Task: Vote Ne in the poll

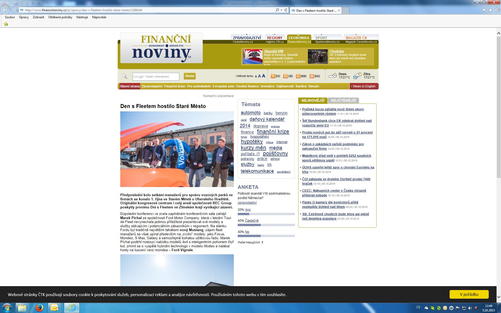Action: (x=247, y=232)
